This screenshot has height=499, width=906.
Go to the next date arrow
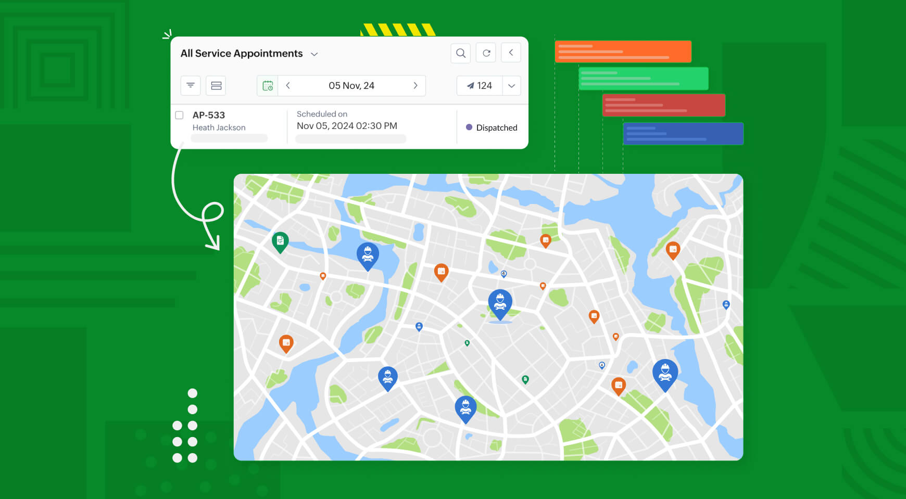(x=415, y=86)
